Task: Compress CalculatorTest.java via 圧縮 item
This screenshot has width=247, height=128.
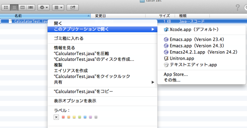Action: (x=103, y=54)
